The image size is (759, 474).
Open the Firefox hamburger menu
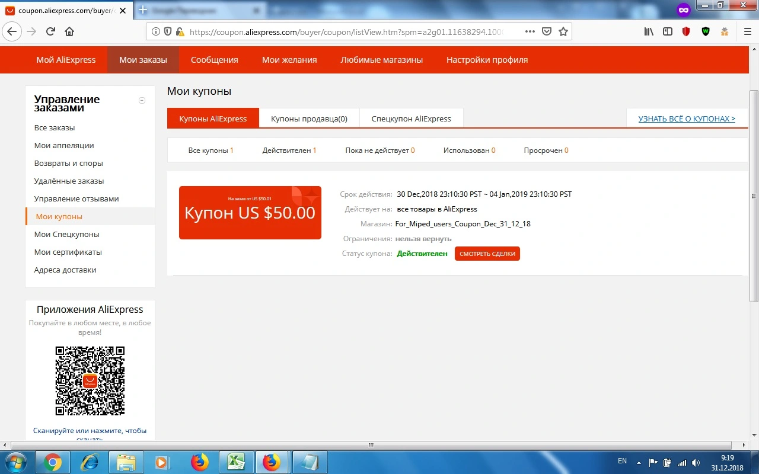pyautogui.click(x=747, y=32)
